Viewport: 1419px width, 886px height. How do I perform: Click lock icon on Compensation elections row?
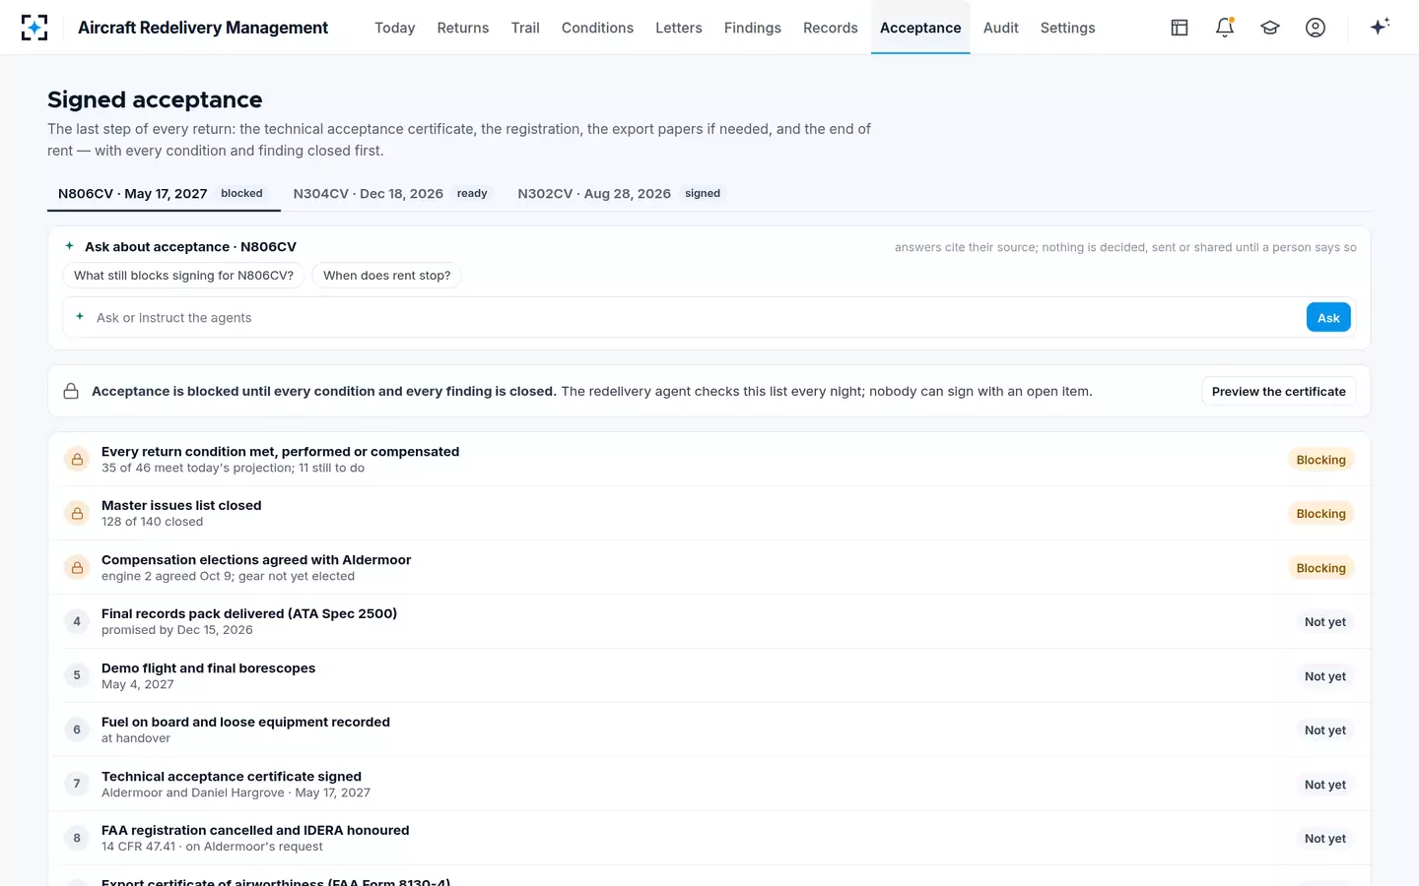[x=77, y=567]
